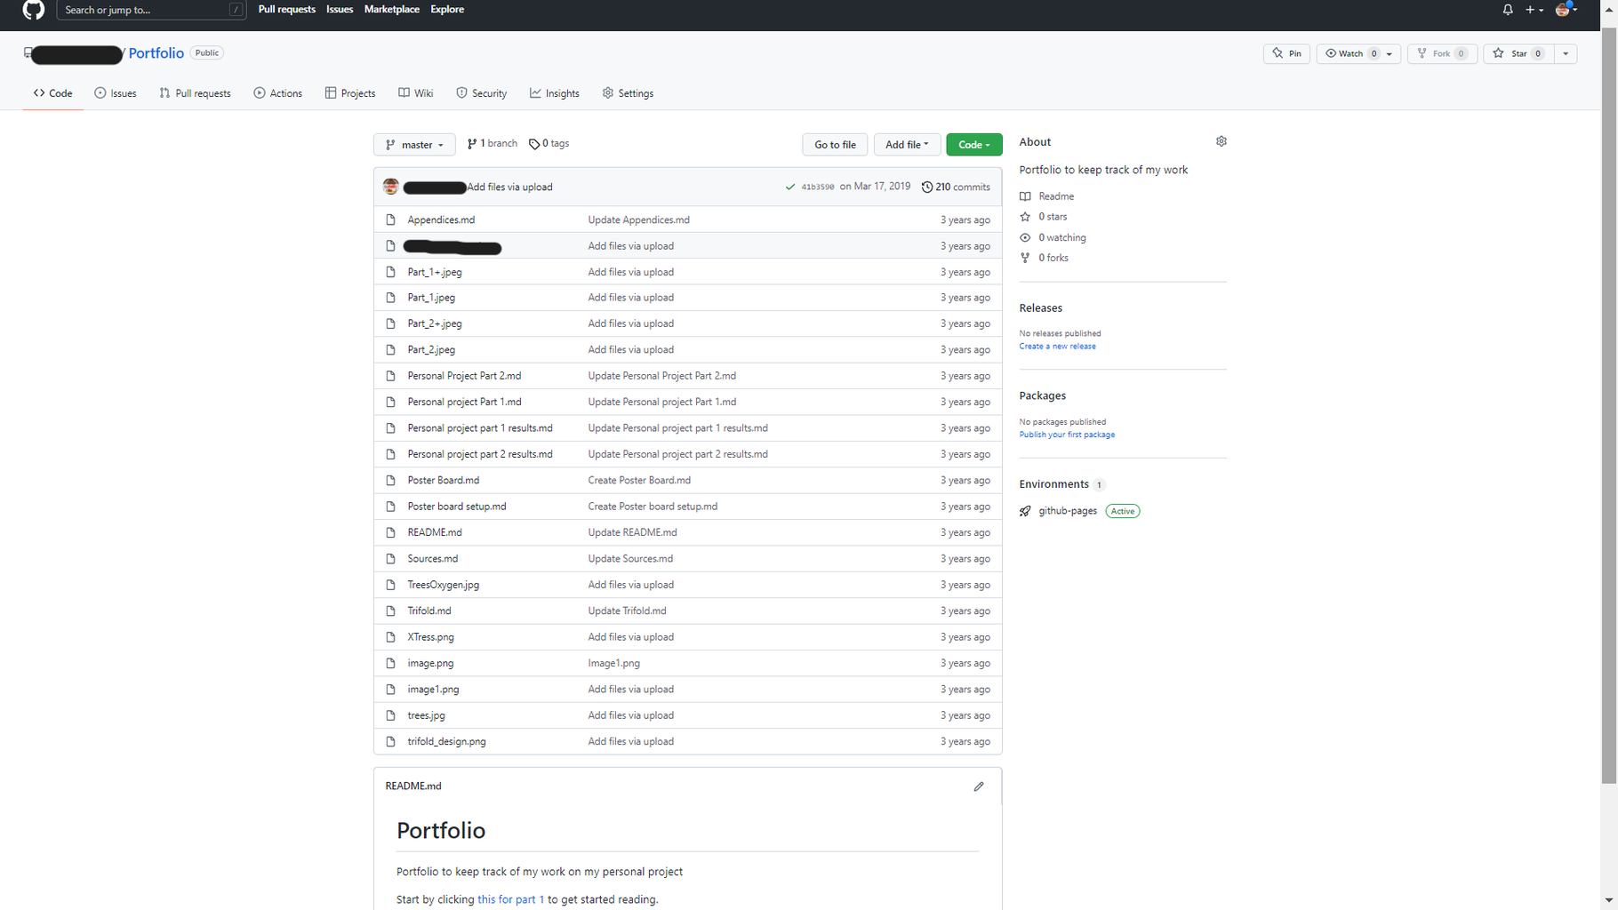Click the Active environment badge

click(x=1122, y=511)
